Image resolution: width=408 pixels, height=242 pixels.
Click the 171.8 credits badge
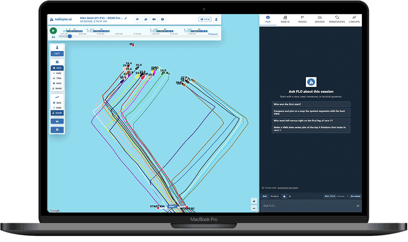click(205, 19)
